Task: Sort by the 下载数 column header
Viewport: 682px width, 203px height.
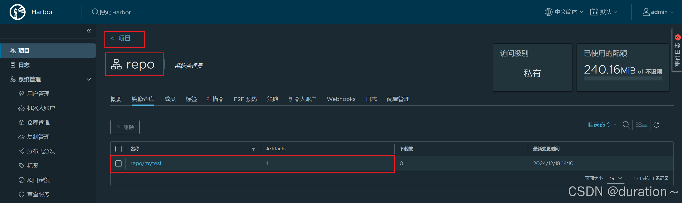Action: pos(406,149)
